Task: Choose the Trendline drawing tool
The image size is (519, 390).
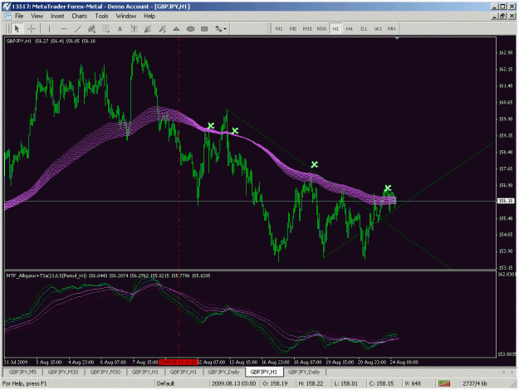Action: [77, 29]
